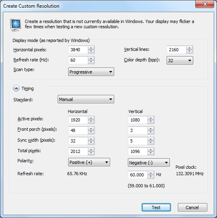Decrease Vertical lines with down arrow
The height and width of the screenshot is (218, 217).
pyautogui.click(x=189, y=51)
